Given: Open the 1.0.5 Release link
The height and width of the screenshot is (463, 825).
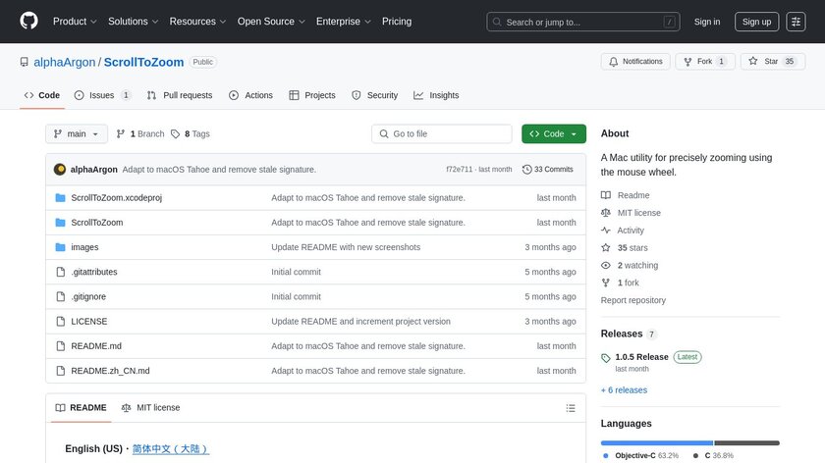Looking at the screenshot, I should click(641, 357).
